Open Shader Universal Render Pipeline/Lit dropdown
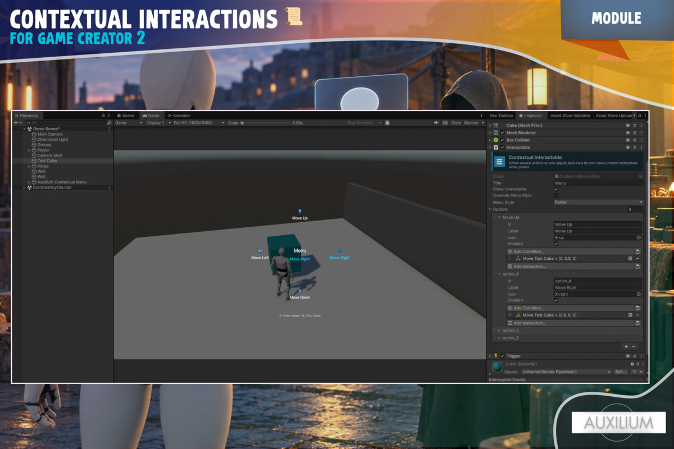The image size is (674, 449). click(567, 372)
